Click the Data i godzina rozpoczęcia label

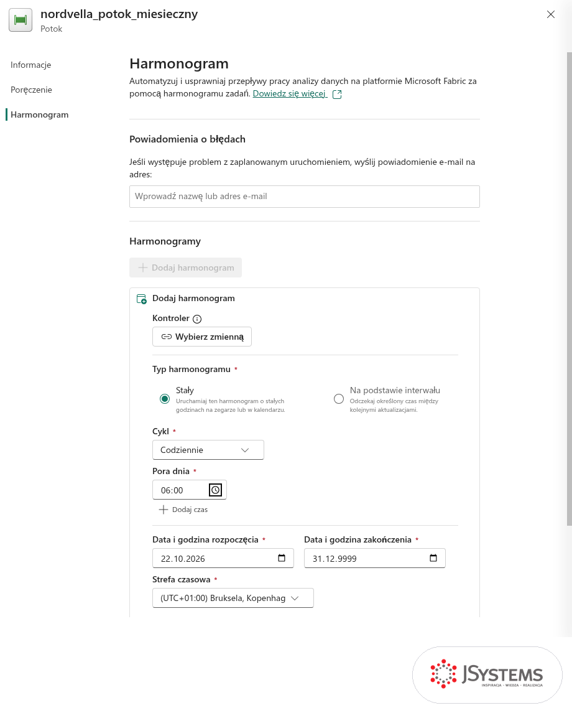(x=205, y=540)
